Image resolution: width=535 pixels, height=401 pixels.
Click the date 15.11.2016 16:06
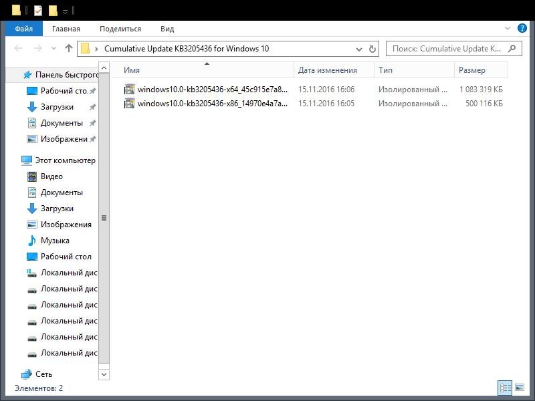[326, 90]
